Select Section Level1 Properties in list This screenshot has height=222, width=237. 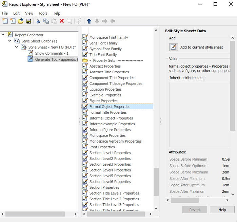coord(110,153)
